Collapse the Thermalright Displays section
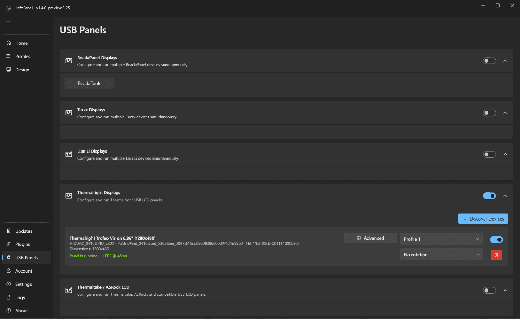520x319 pixels. tap(505, 196)
